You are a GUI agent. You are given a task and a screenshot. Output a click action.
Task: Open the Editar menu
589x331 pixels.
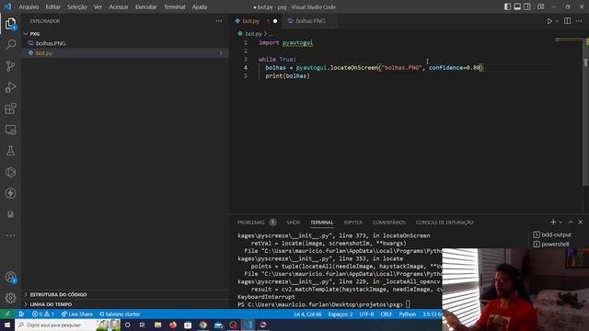coord(53,6)
